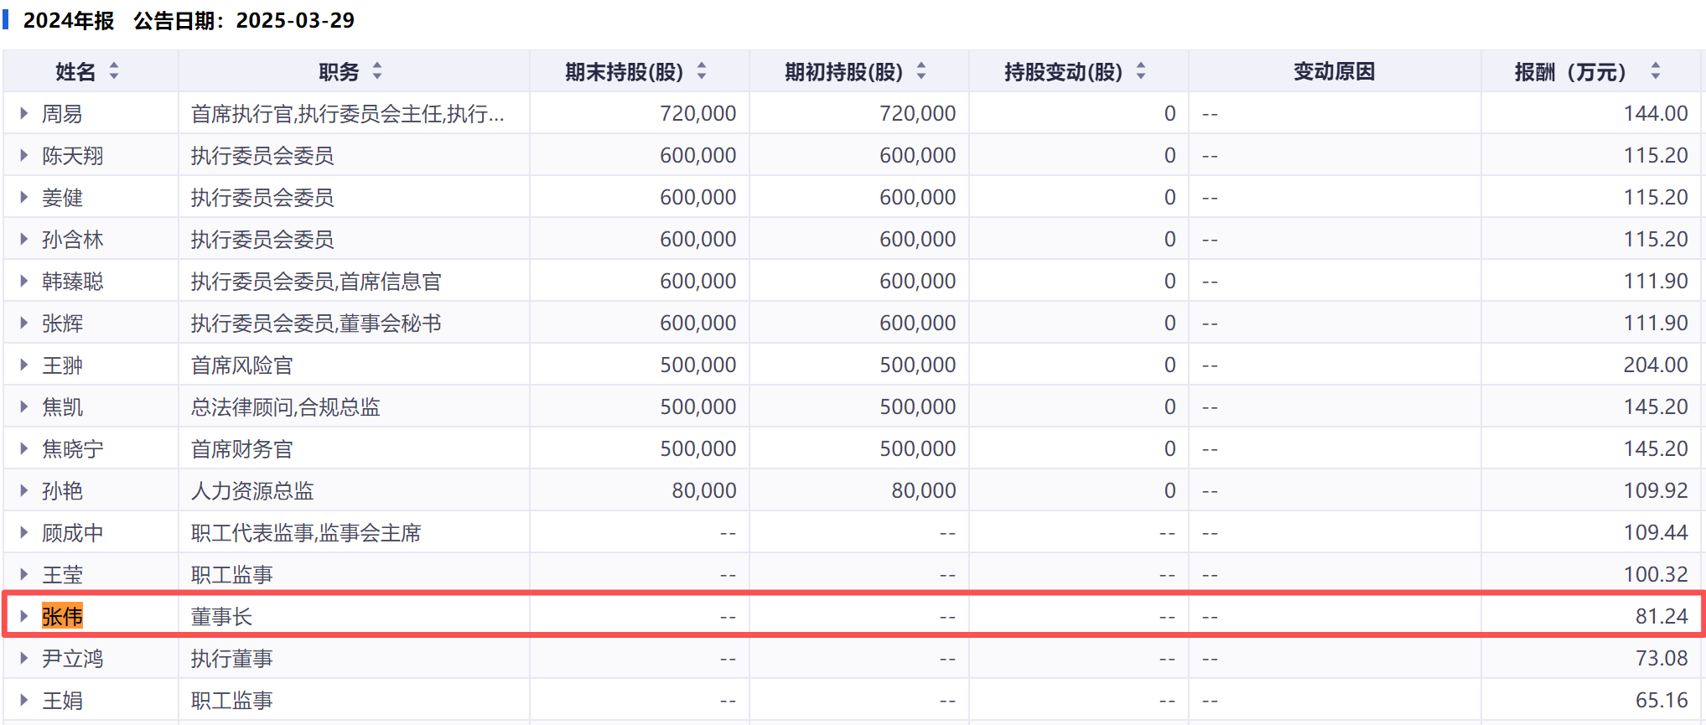This screenshot has height=725, width=1706.
Task: Click 孙艳's 人力资源总监 position cell
Action: coord(252,491)
